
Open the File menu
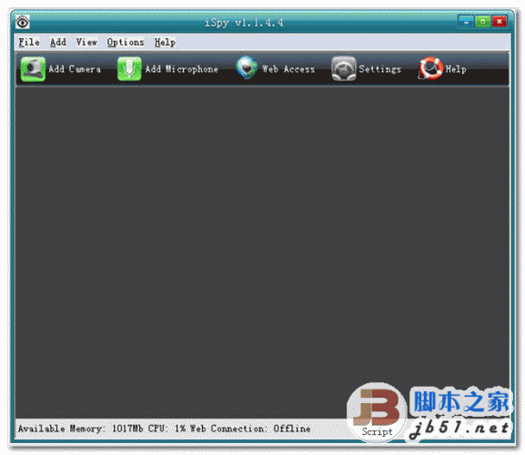pos(29,42)
